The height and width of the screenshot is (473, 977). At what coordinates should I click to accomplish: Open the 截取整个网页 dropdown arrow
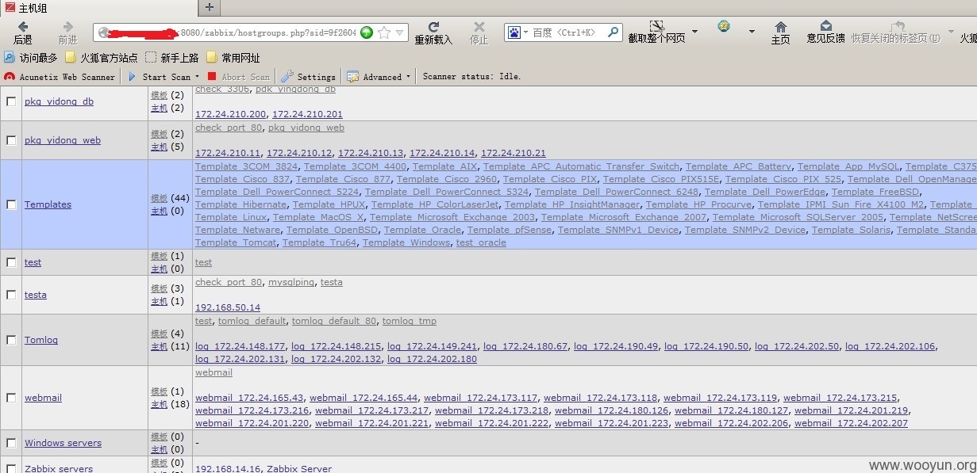pyautogui.click(x=694, y=32)
